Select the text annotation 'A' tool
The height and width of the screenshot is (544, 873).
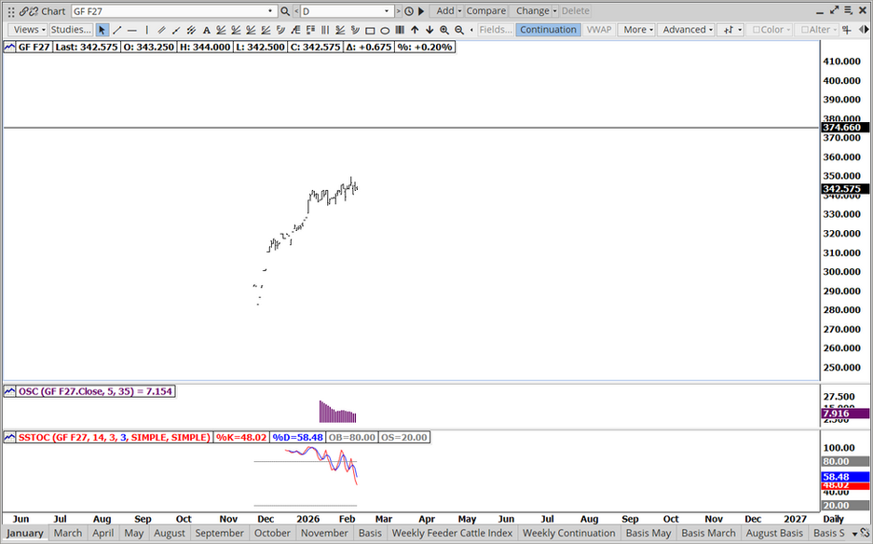(207, 30)
